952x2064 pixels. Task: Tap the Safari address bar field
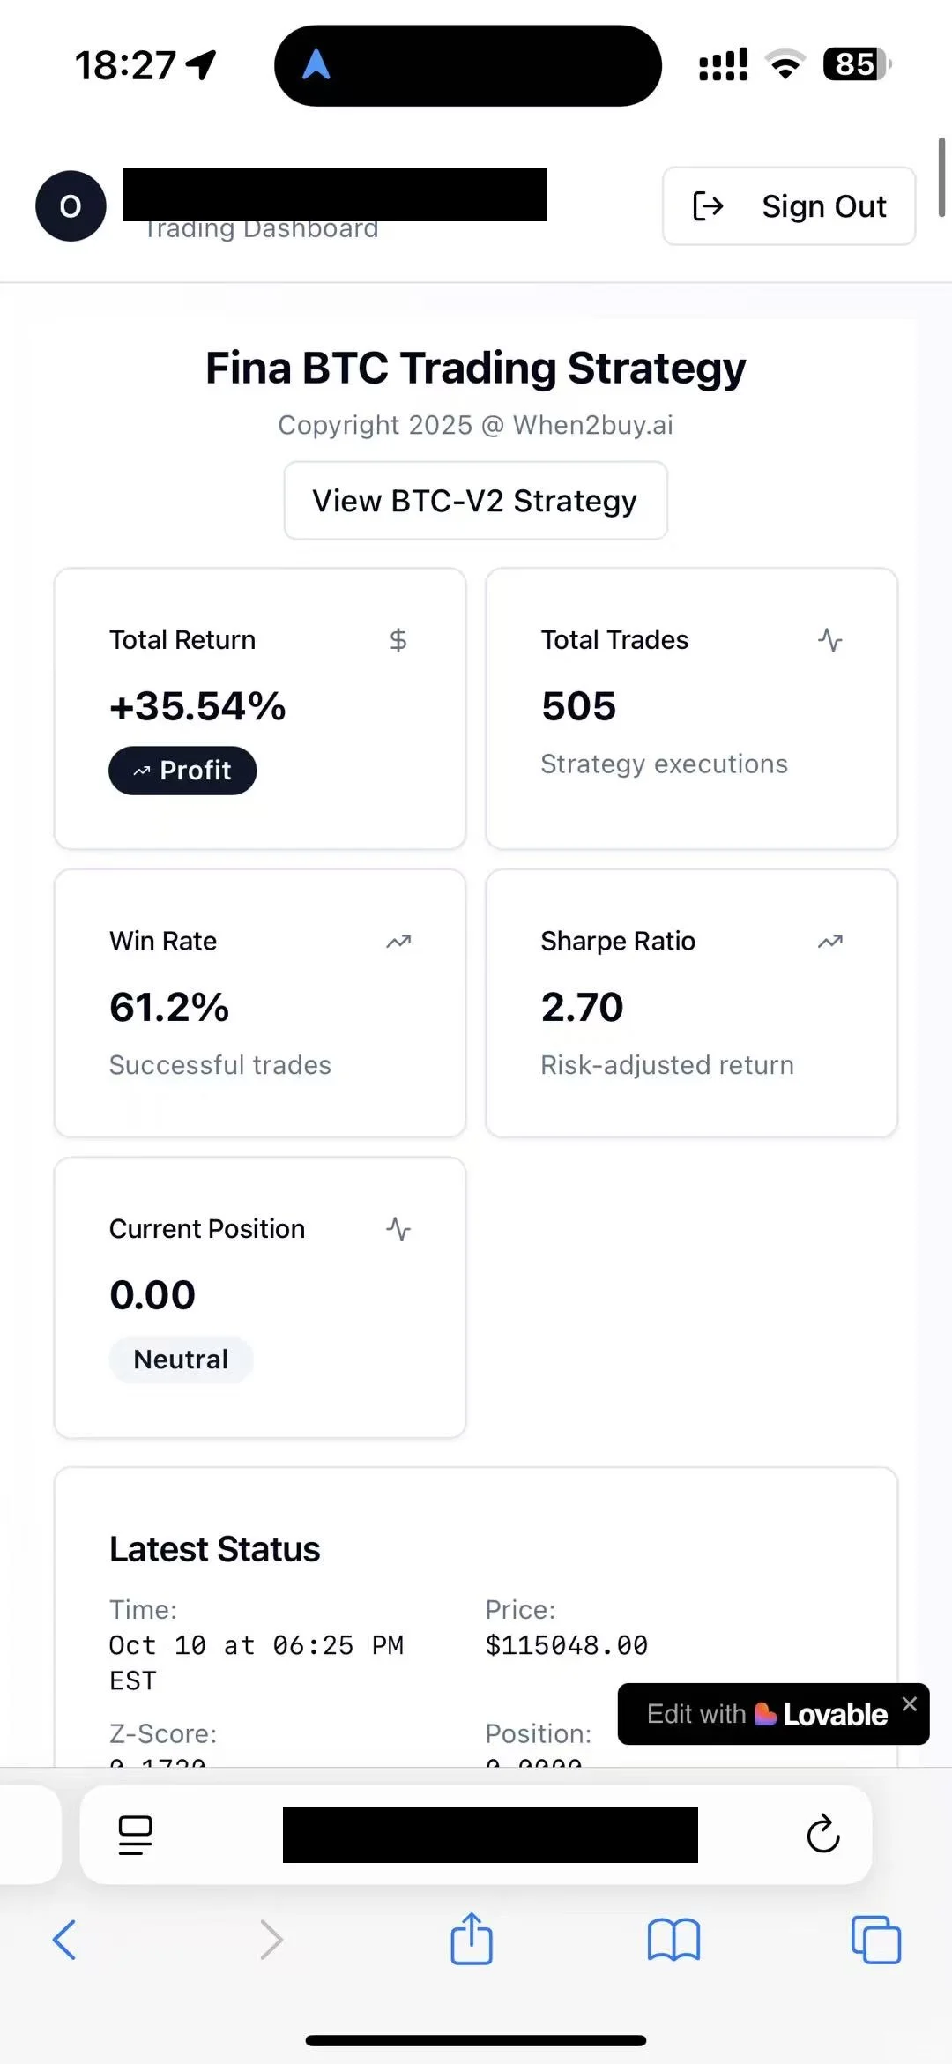click(x=489, y=1835)
